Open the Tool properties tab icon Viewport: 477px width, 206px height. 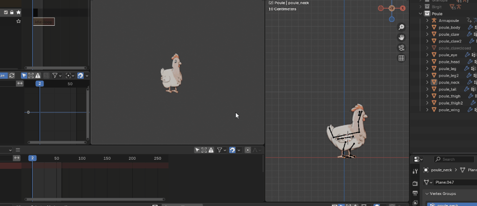(x=415, y=171)
